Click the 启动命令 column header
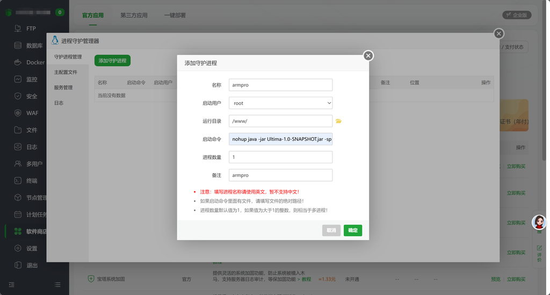 tap(136, 82)
